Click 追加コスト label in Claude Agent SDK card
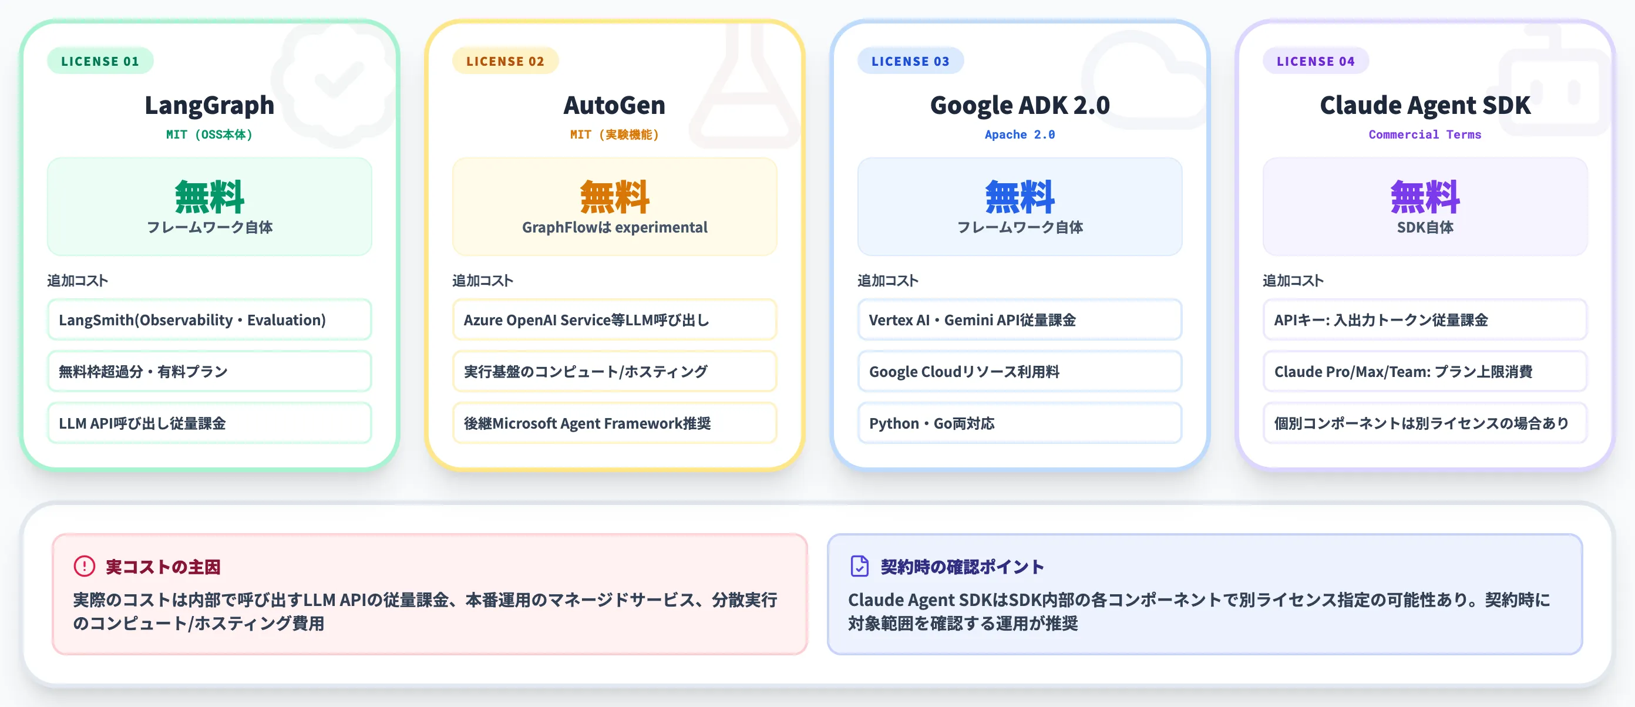Image resolution: width=1635 pixels, height=707 pixels. click(x=1293, y=281)
